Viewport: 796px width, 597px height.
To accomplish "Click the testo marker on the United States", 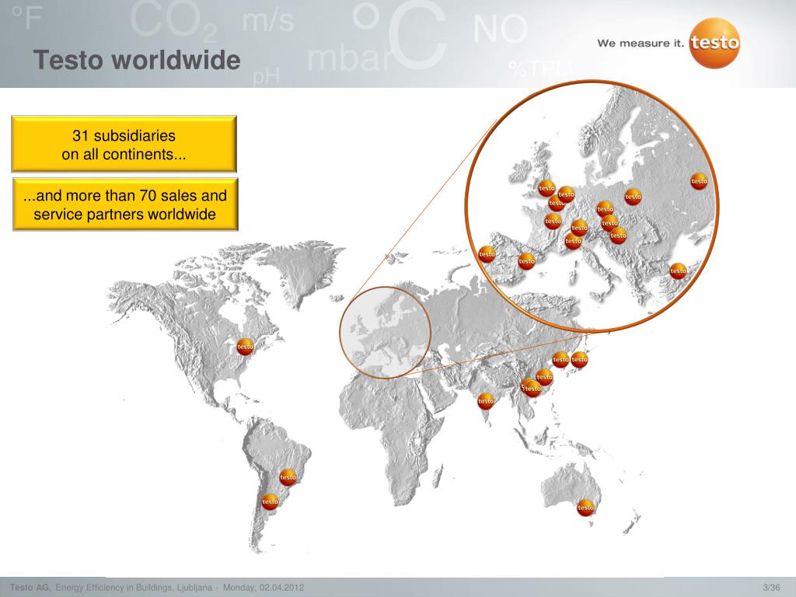I will point(245,347).
